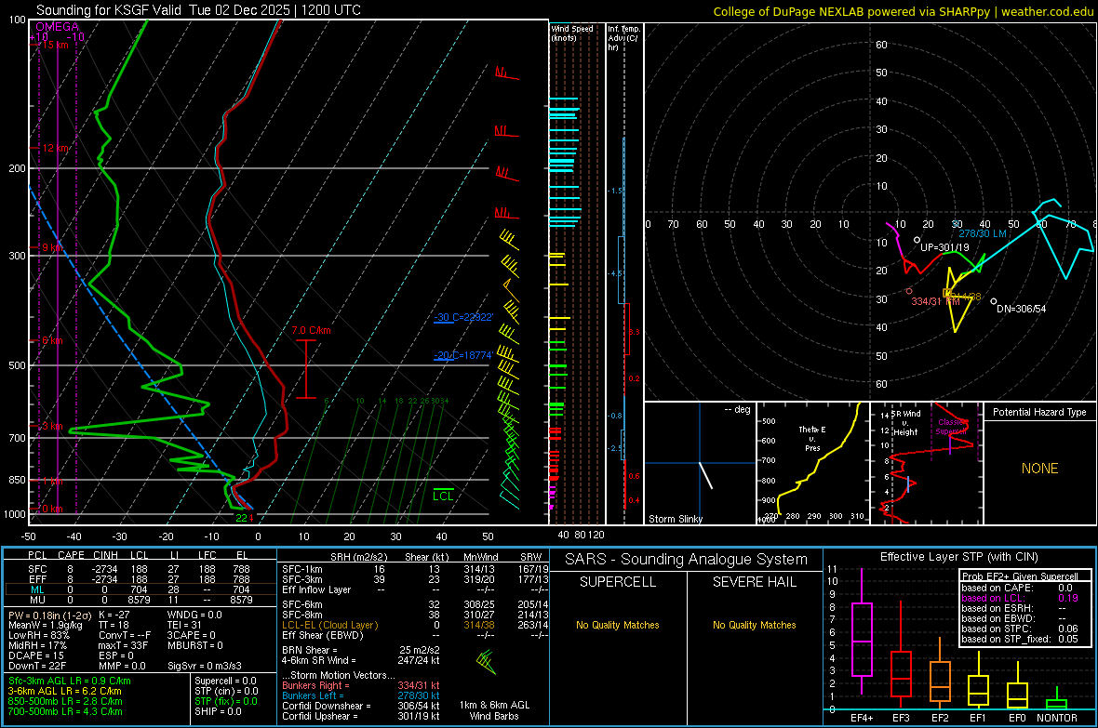Select the 12 km height marker

55,149
